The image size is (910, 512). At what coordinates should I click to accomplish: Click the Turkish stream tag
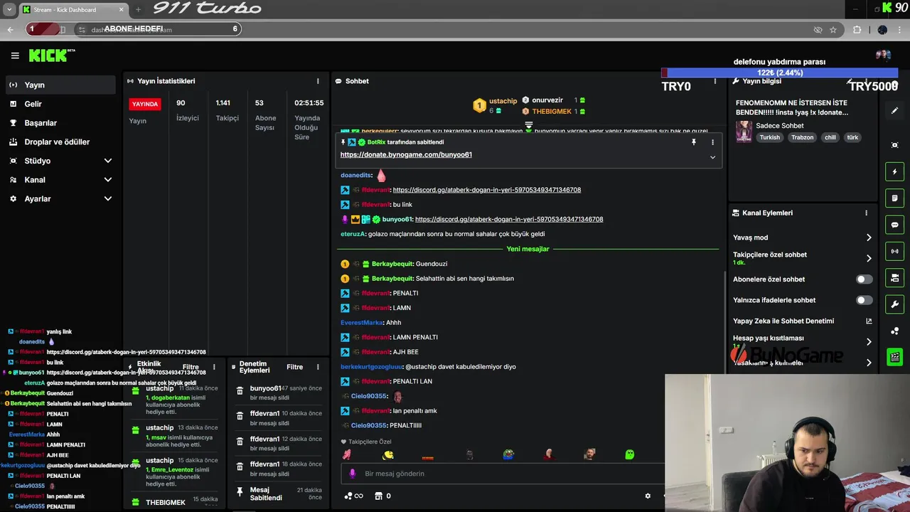[769, 137]
